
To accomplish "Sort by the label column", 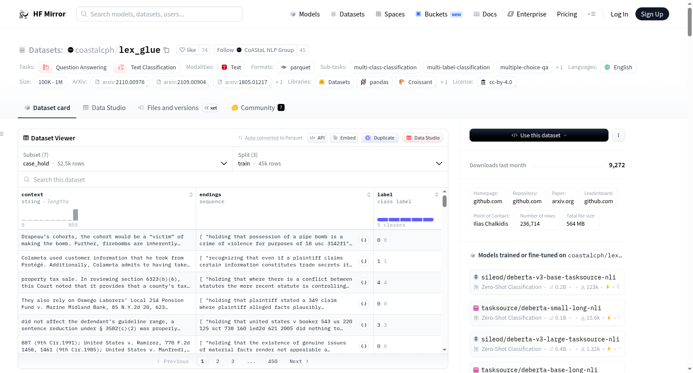I will [x=437, y=195].
